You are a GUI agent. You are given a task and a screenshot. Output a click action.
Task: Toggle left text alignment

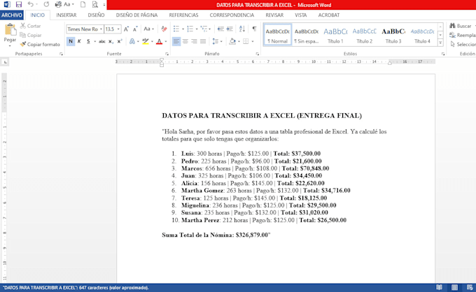[x=176, y=41]
